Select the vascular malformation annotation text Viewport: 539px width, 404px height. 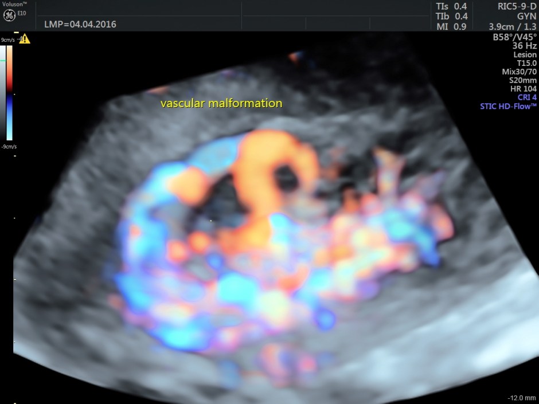coord(221,103)
